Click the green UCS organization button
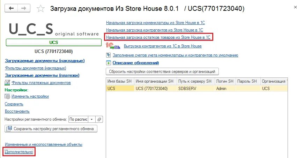The height and width of the screenshot is (158, 297). [54, 43]
